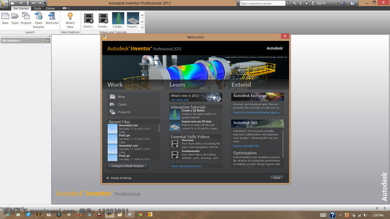Click the Browser panel help icon
390x219 pixels.
47,41
